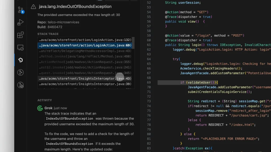The width and height of the screenshot is (271, 152).
Task: Select stack frame DelegatingMethodAccessorImpl.java:43
Action: coord(85,51)
